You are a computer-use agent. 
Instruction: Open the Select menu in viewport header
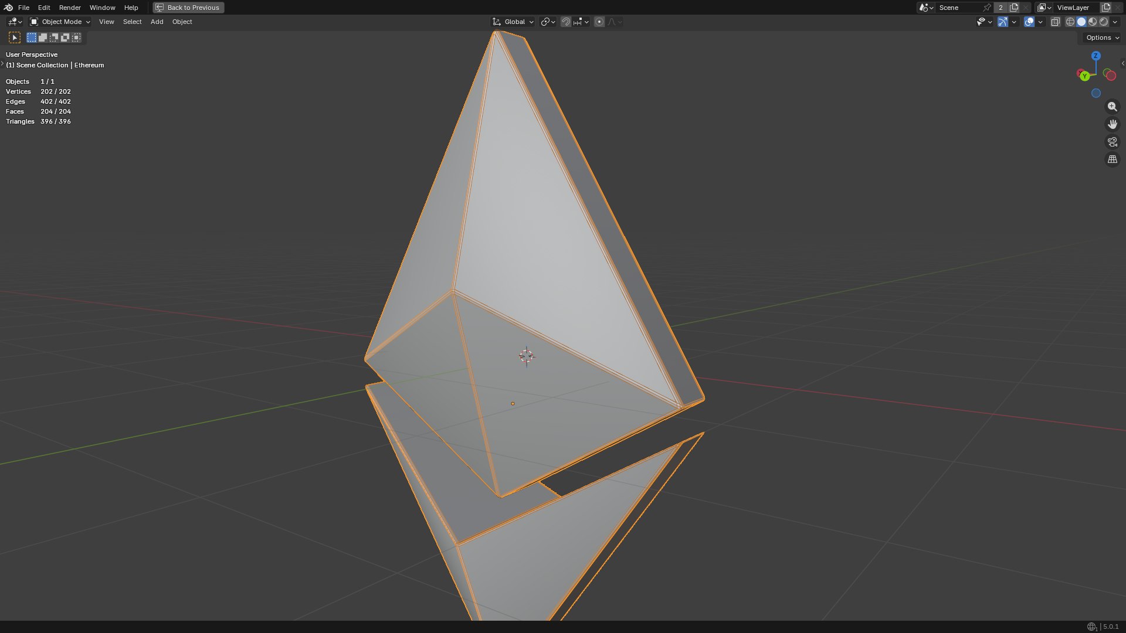(132, 22)
